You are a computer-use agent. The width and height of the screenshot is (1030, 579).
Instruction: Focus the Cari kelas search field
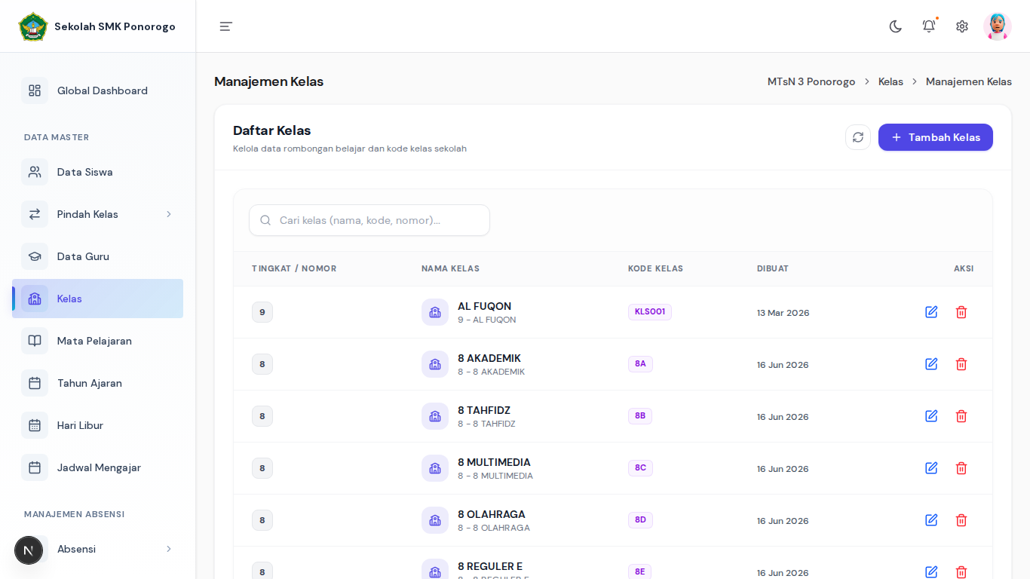[369, 220]
